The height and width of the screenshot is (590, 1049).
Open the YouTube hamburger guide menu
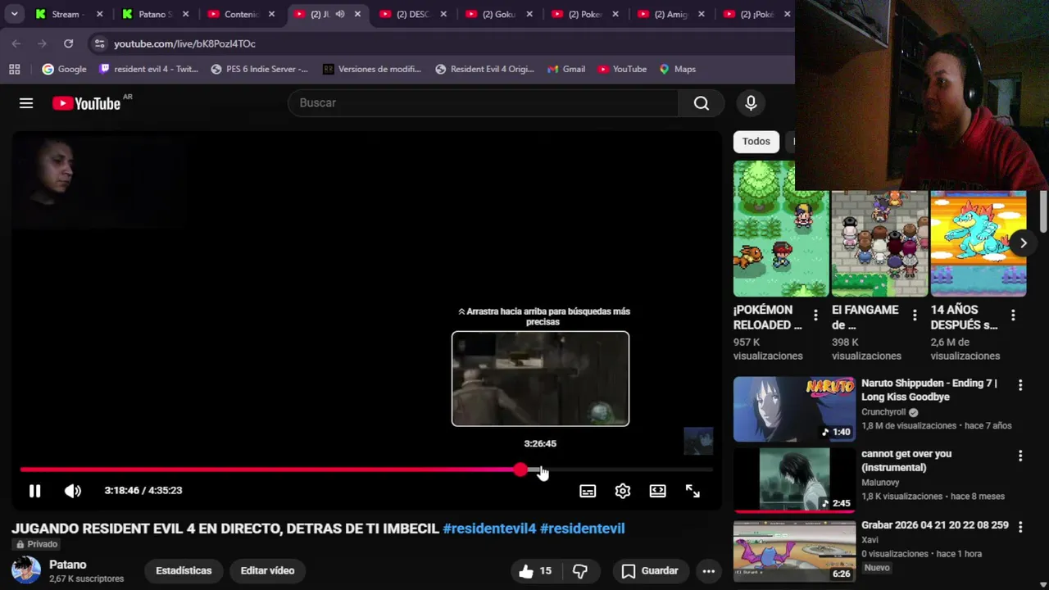click(26, 102)
